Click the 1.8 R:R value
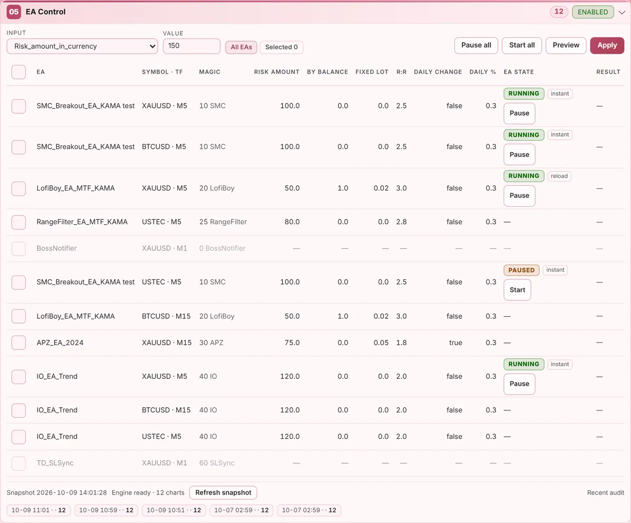Image resolution: width=631 pixels, height=523 pixels. pyautogui.click(x=401, y=343)
